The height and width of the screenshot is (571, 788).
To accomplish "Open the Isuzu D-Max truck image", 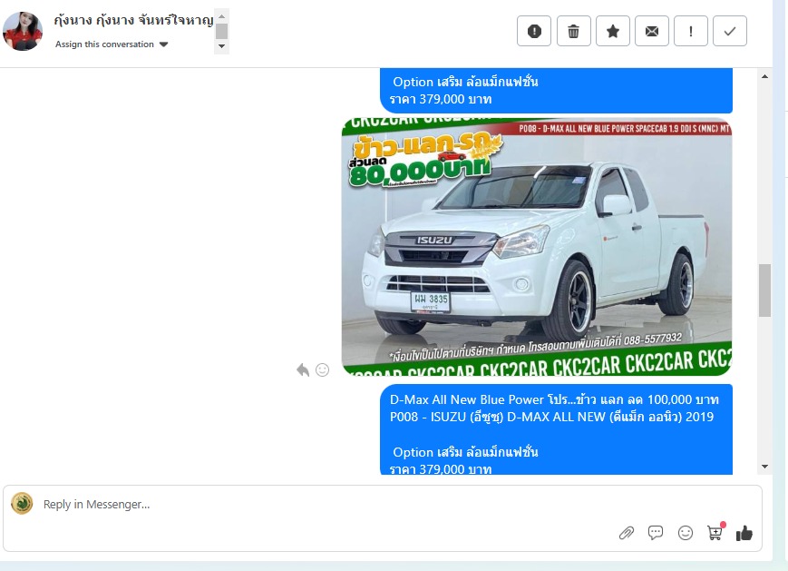I will coord(537,247).
